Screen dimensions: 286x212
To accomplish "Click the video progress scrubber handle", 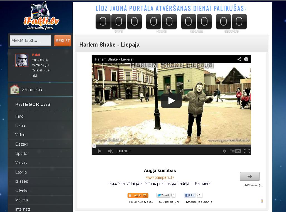I will (x=94, y=146).
